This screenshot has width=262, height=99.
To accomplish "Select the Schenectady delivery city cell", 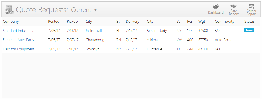I will (157, 31).
